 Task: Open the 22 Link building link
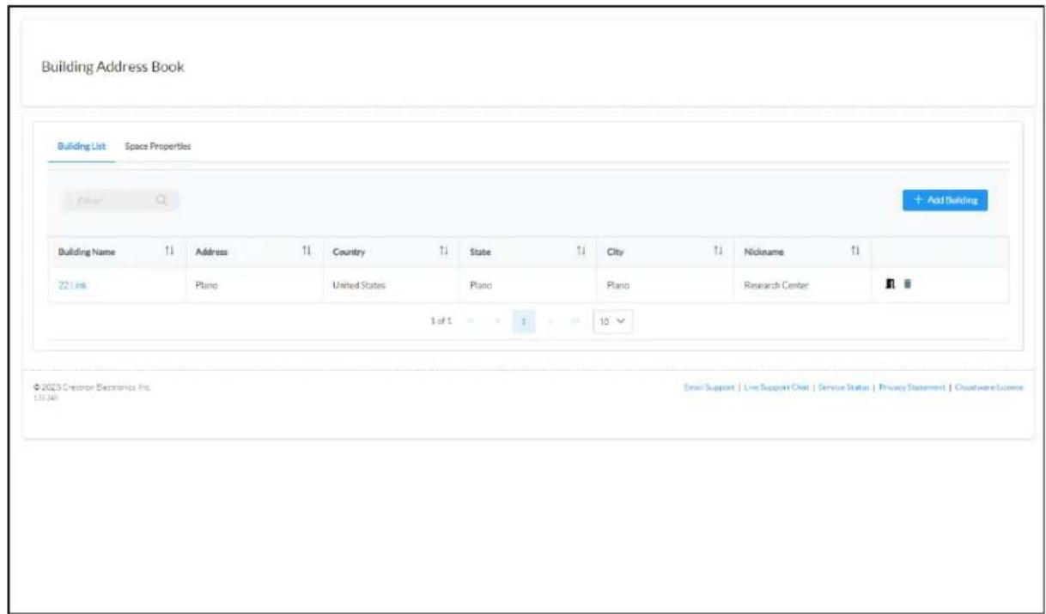click(72, 285)
